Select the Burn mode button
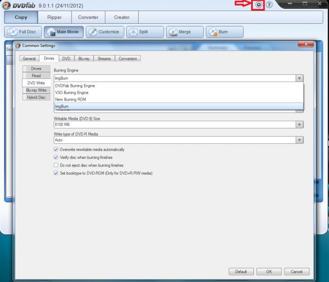 (x=225, y=32)
